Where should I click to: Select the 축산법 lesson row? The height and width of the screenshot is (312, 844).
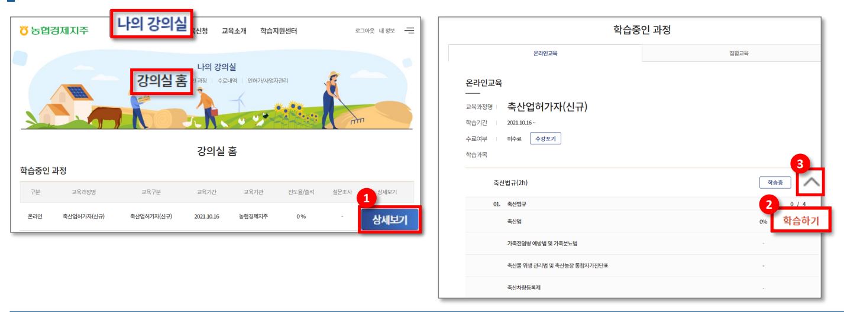[643, 222]
